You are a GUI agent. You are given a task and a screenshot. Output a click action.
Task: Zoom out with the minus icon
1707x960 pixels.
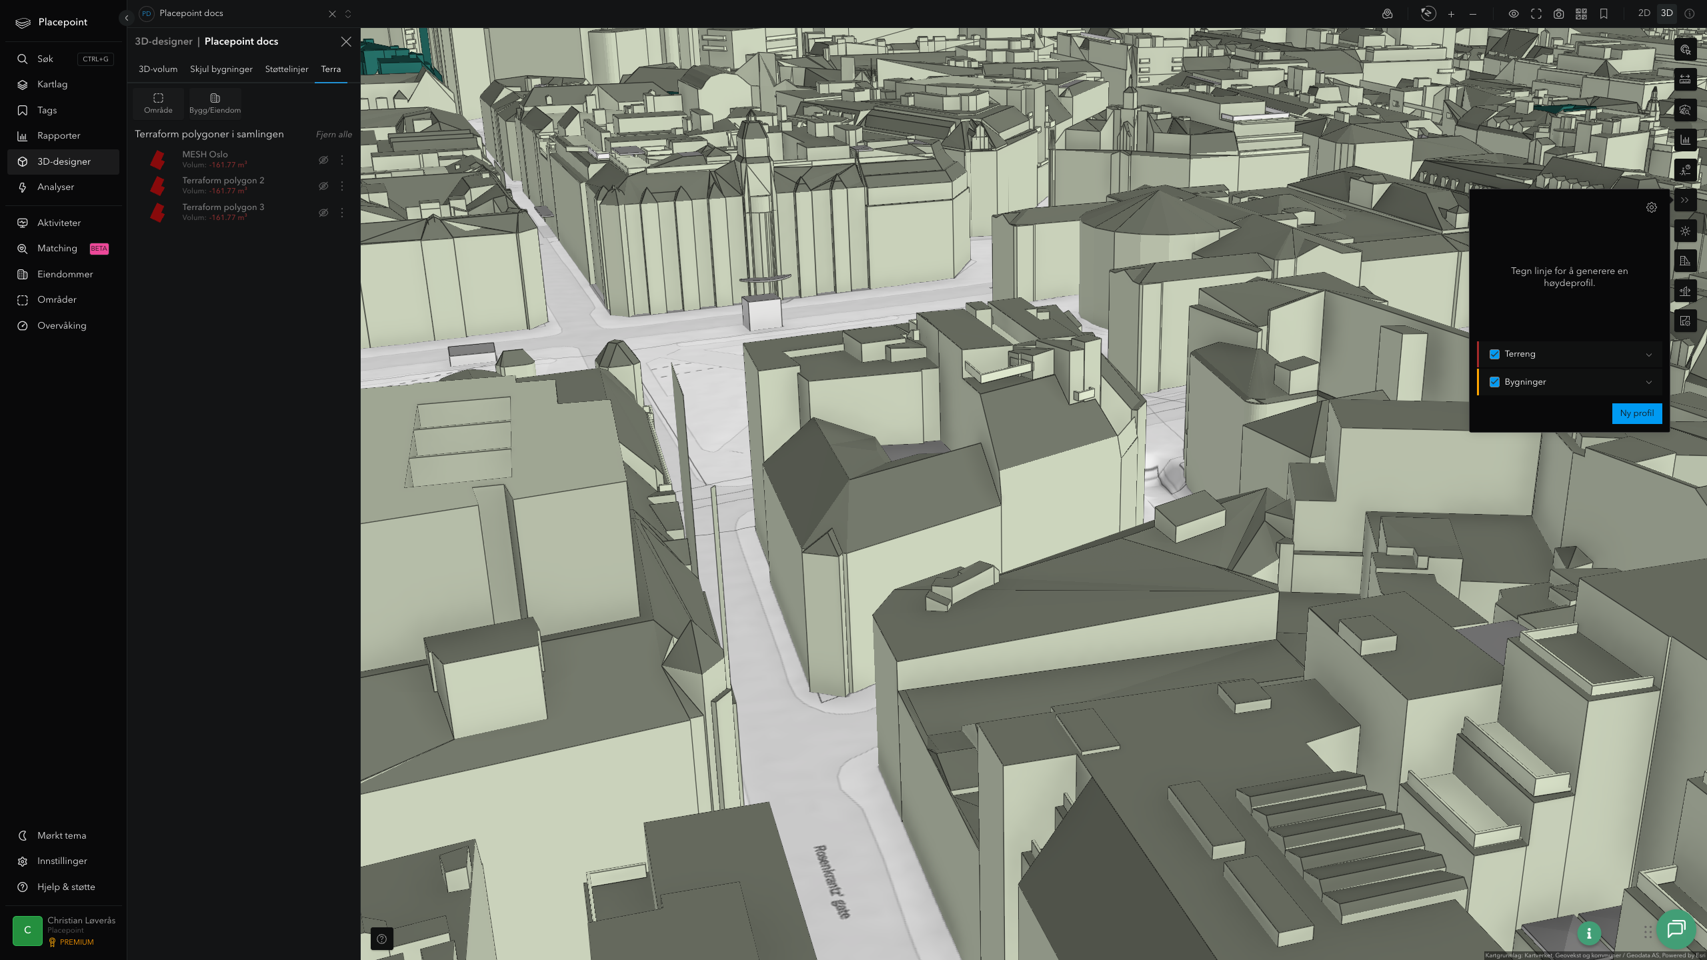(x=1473, y=14)
